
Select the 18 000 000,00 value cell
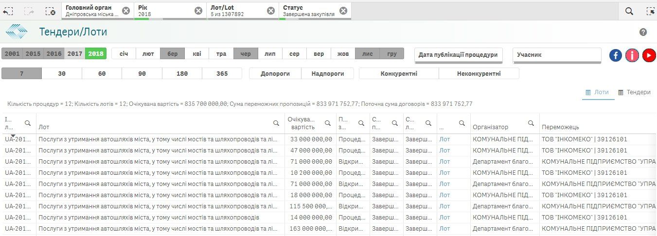pyautogui.click(x=310, y=195)
